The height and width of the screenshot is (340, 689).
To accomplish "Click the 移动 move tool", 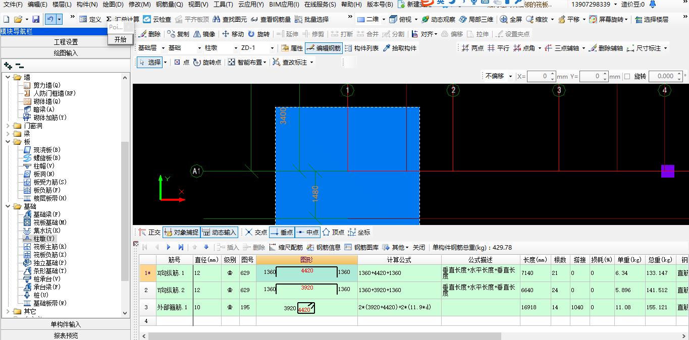I will coord(233,34).
